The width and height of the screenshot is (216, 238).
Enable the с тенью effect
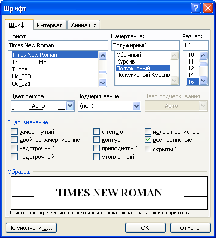[96, 132]
